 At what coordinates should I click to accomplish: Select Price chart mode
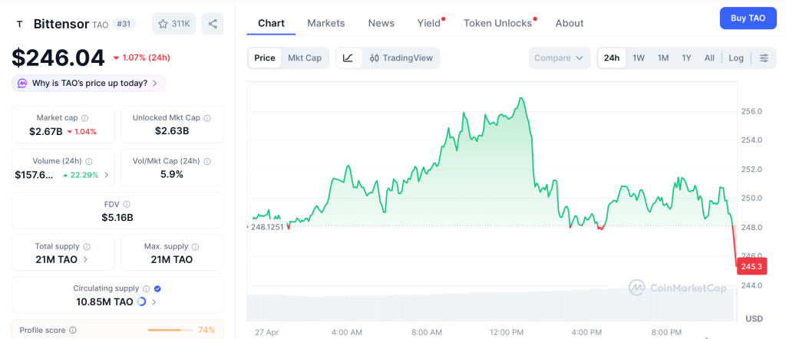click(x=265, y=58)
